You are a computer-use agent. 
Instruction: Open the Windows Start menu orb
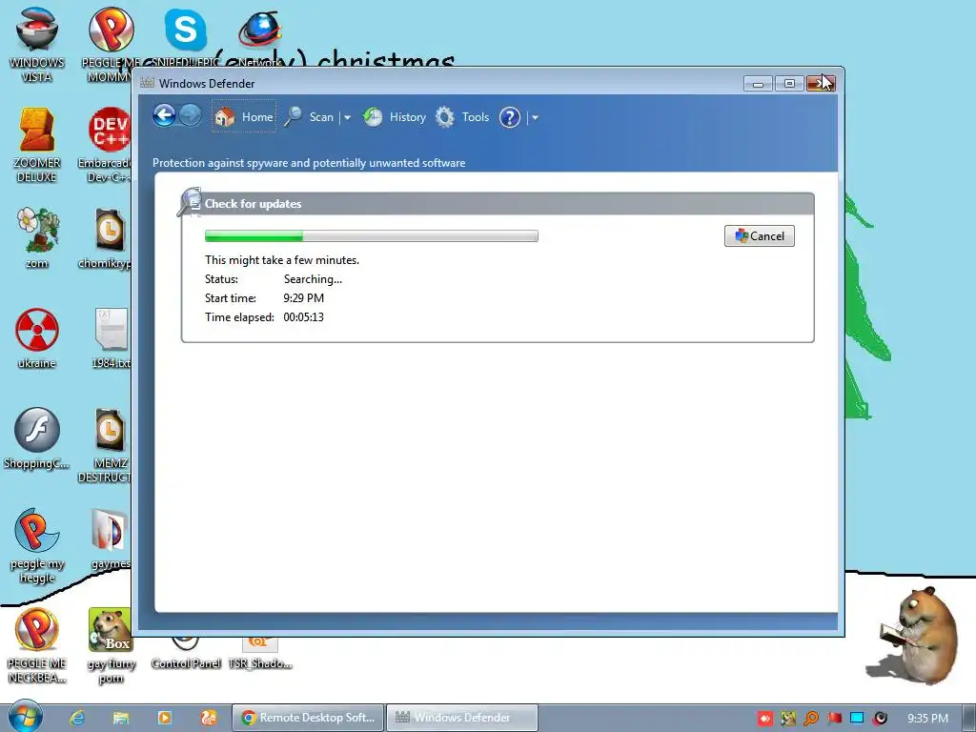click(x=25, y=717)
